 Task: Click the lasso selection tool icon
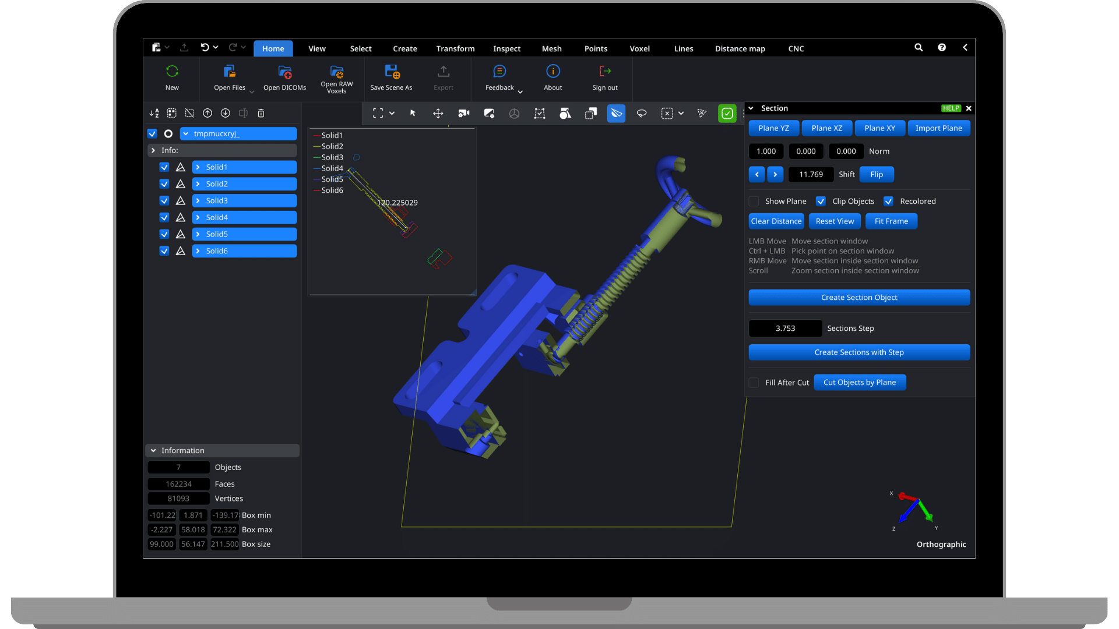tap(641, 114)
